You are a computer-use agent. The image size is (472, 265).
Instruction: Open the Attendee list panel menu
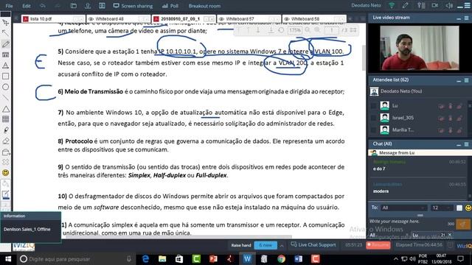466,80
